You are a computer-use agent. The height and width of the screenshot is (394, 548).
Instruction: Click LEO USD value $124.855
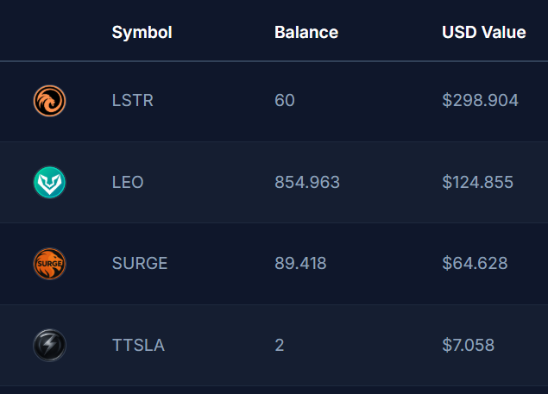pyautogui.click(x=477, y=182)
